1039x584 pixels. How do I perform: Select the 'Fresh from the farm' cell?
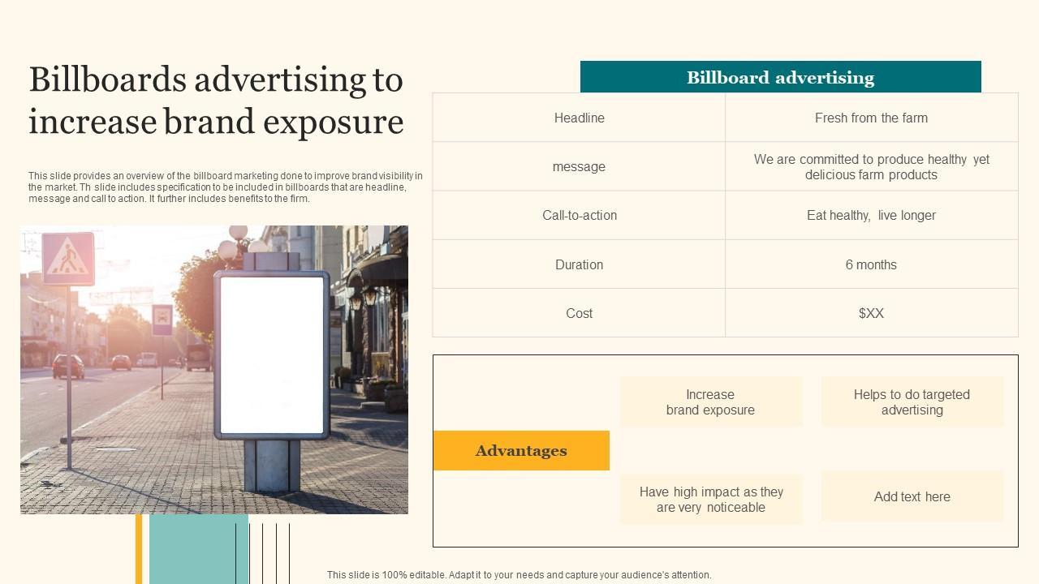click(871, 118)
